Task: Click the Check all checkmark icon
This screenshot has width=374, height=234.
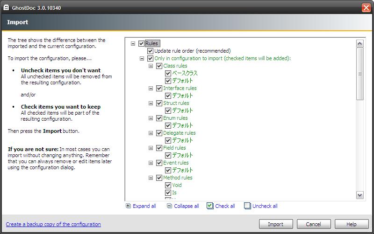Action: 210,206
